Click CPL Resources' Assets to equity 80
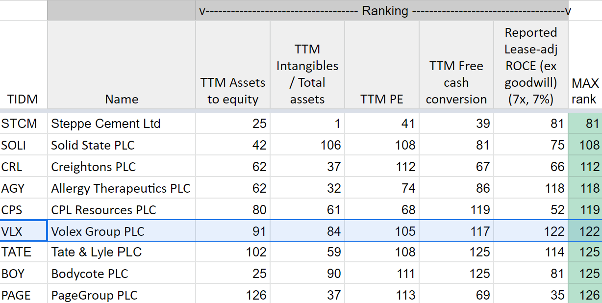The width and height of the screenshot is (602, 303). click(x=233, y=210)
